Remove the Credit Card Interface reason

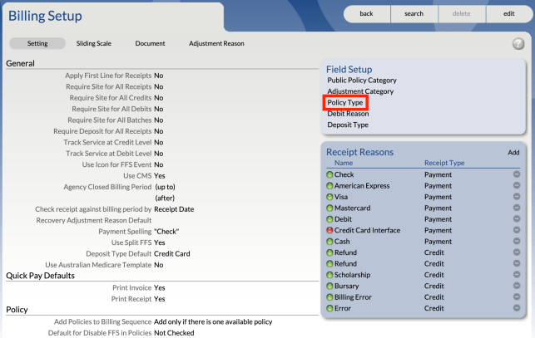[x=517, y=230]
